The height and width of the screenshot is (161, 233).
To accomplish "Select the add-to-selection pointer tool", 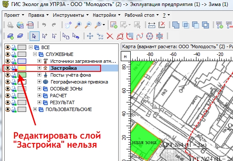I will pyautogui.click(x=45, y=36).
